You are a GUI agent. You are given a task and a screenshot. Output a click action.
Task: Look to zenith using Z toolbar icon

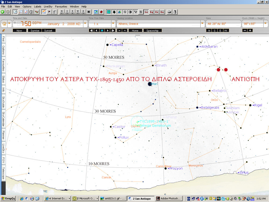[83, 12]
